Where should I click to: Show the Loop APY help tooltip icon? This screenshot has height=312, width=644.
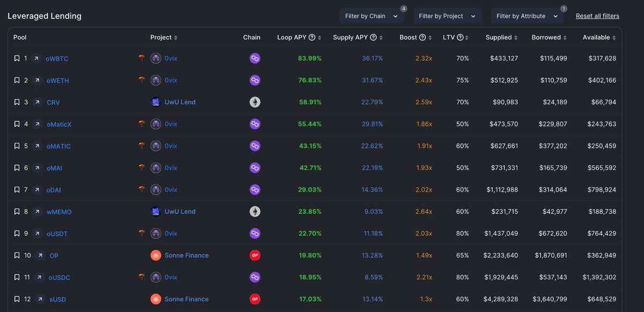click(x=312, y=38)
